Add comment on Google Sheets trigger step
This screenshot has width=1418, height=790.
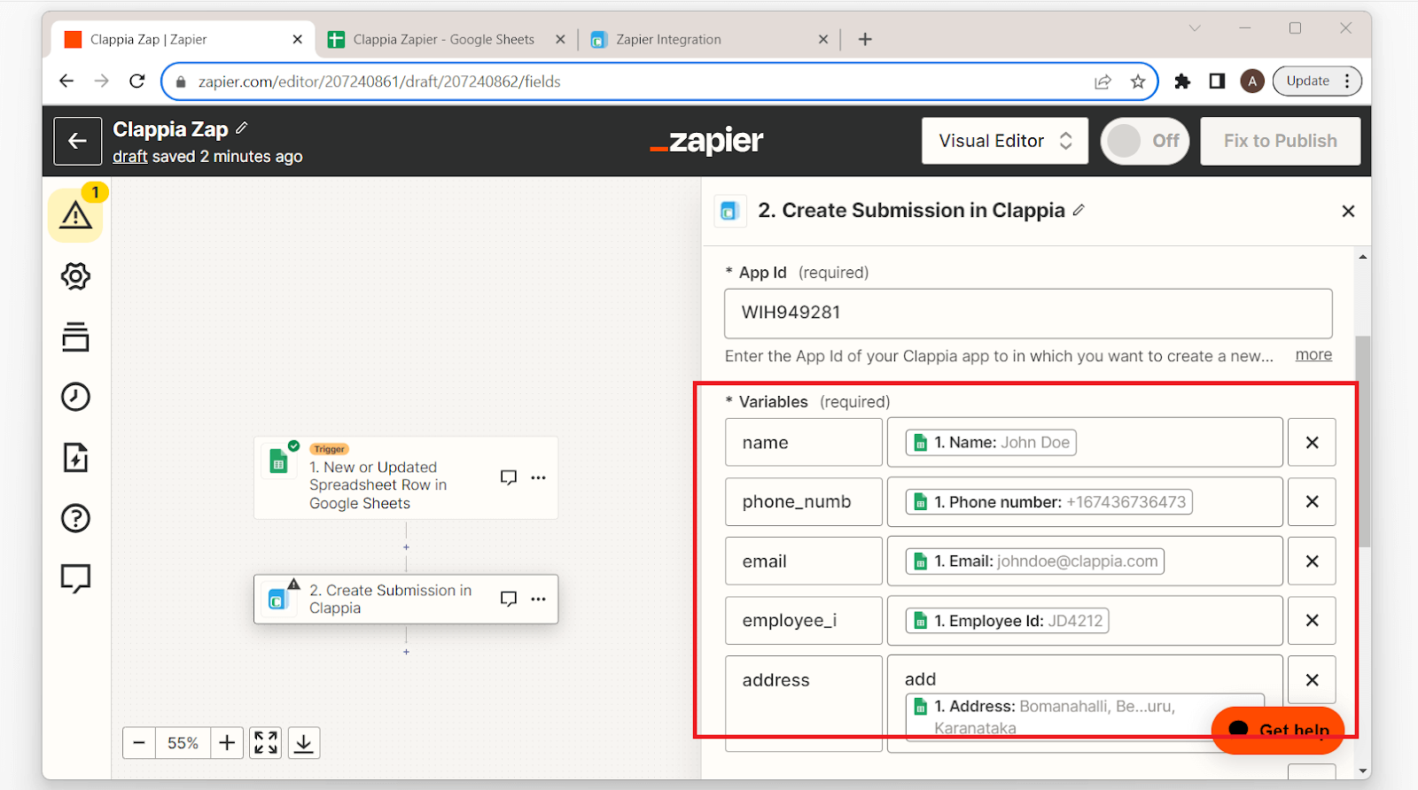[x=509, y=477]
